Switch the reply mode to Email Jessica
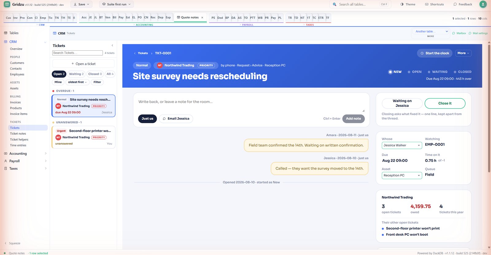491x255 pixels. click(x=176, y=119)
